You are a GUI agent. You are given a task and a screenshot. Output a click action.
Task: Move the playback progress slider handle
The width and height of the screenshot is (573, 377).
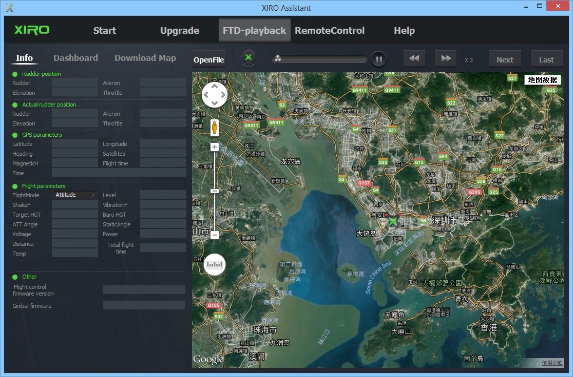(277, 59)
